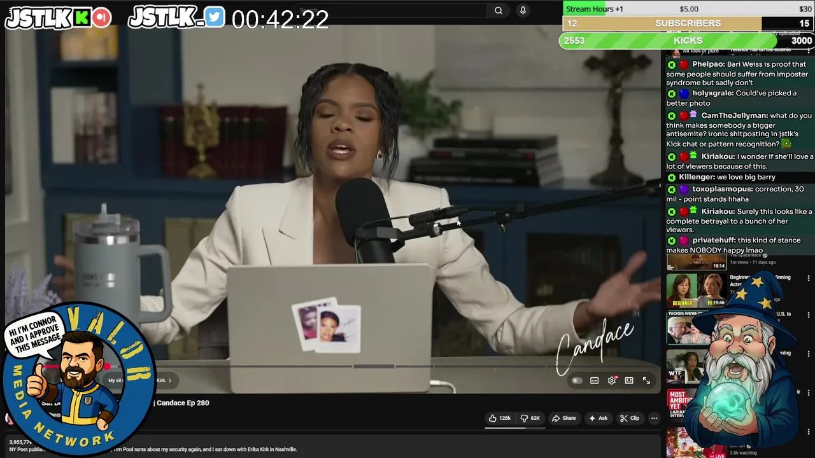The height and width of the screenshot is (458, 815).
Task: Click the YouTube search magnifier icon
Action: coord(499,10)
